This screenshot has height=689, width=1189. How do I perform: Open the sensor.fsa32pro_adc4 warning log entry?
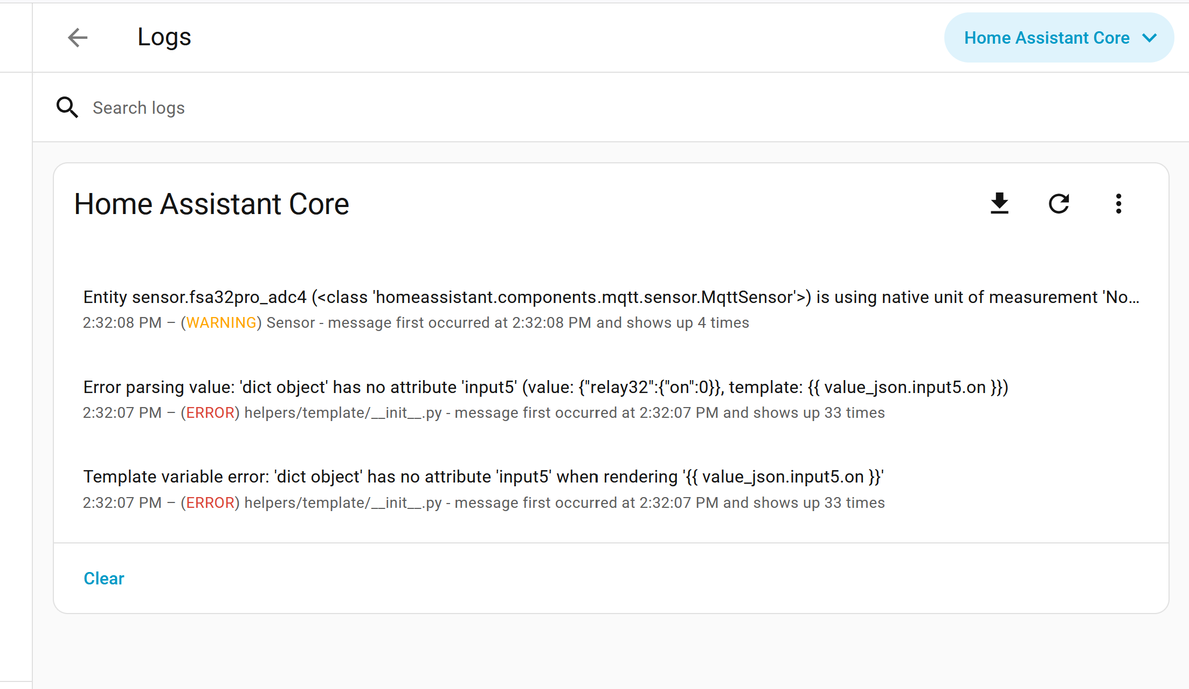coord(610,298)
